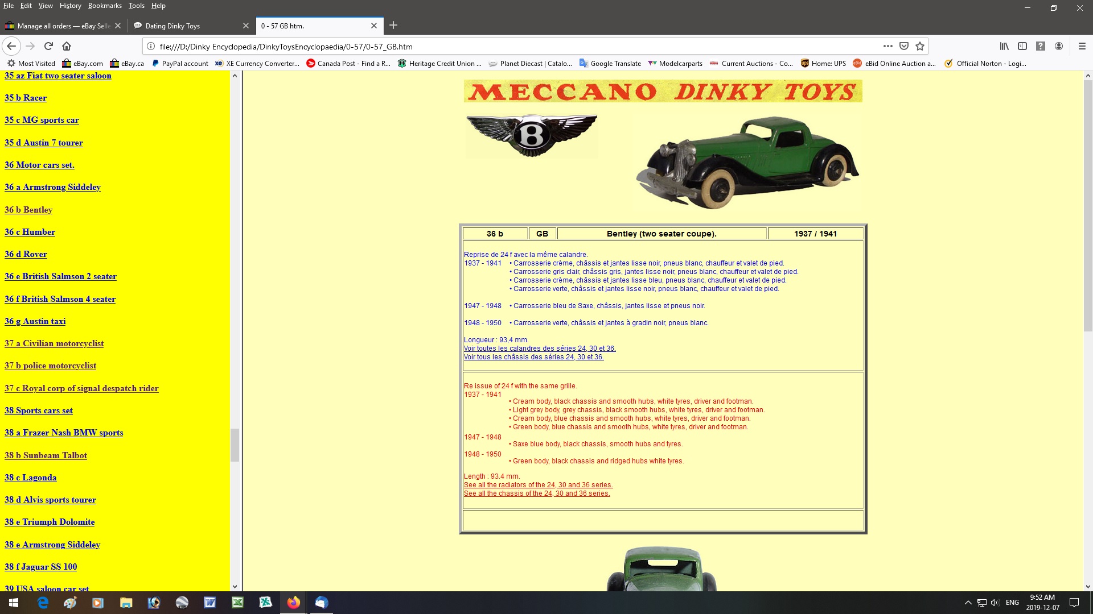Reload the current page
Image resolution: width=1093 pixels, height=614 pixels.
48,46
